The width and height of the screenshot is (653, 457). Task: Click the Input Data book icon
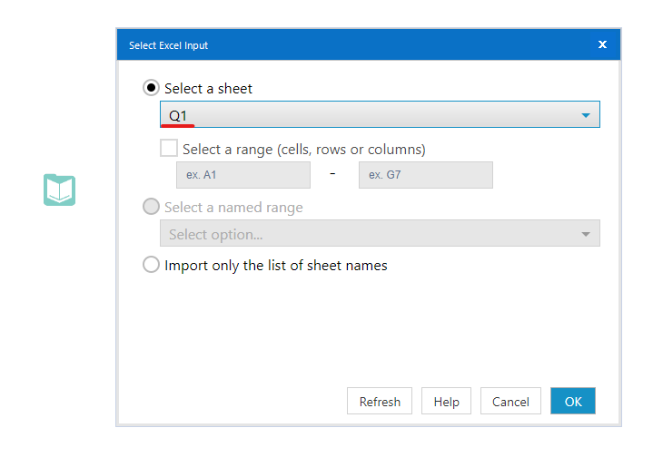tap(60, 190)
